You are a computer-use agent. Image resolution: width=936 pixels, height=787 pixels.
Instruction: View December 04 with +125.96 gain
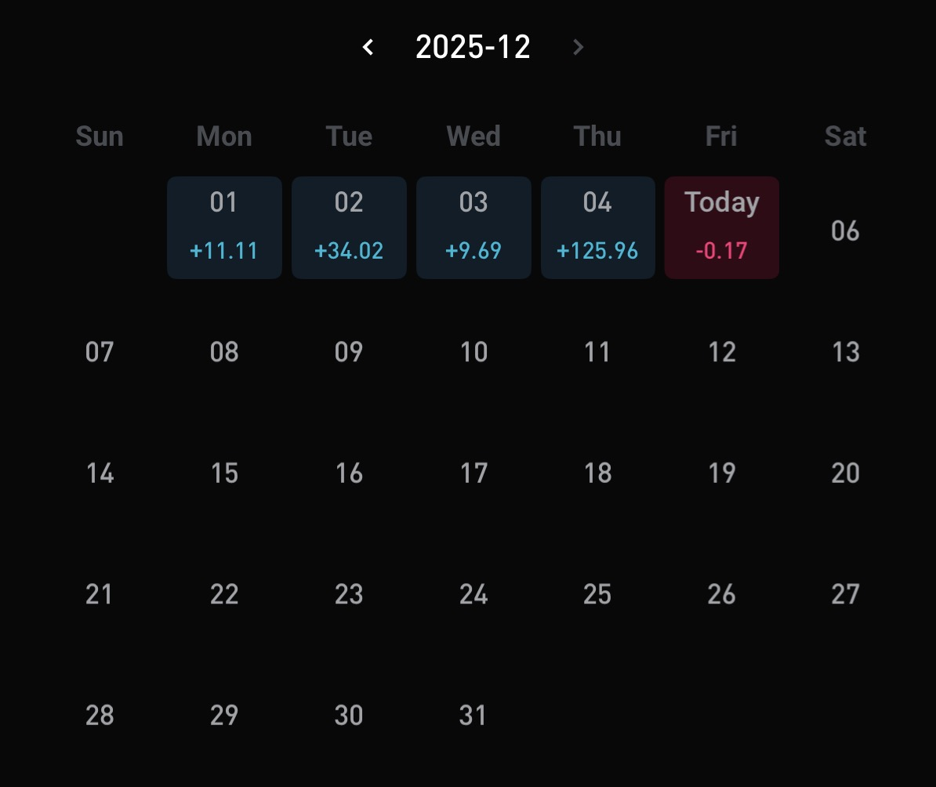click(597, 227)
